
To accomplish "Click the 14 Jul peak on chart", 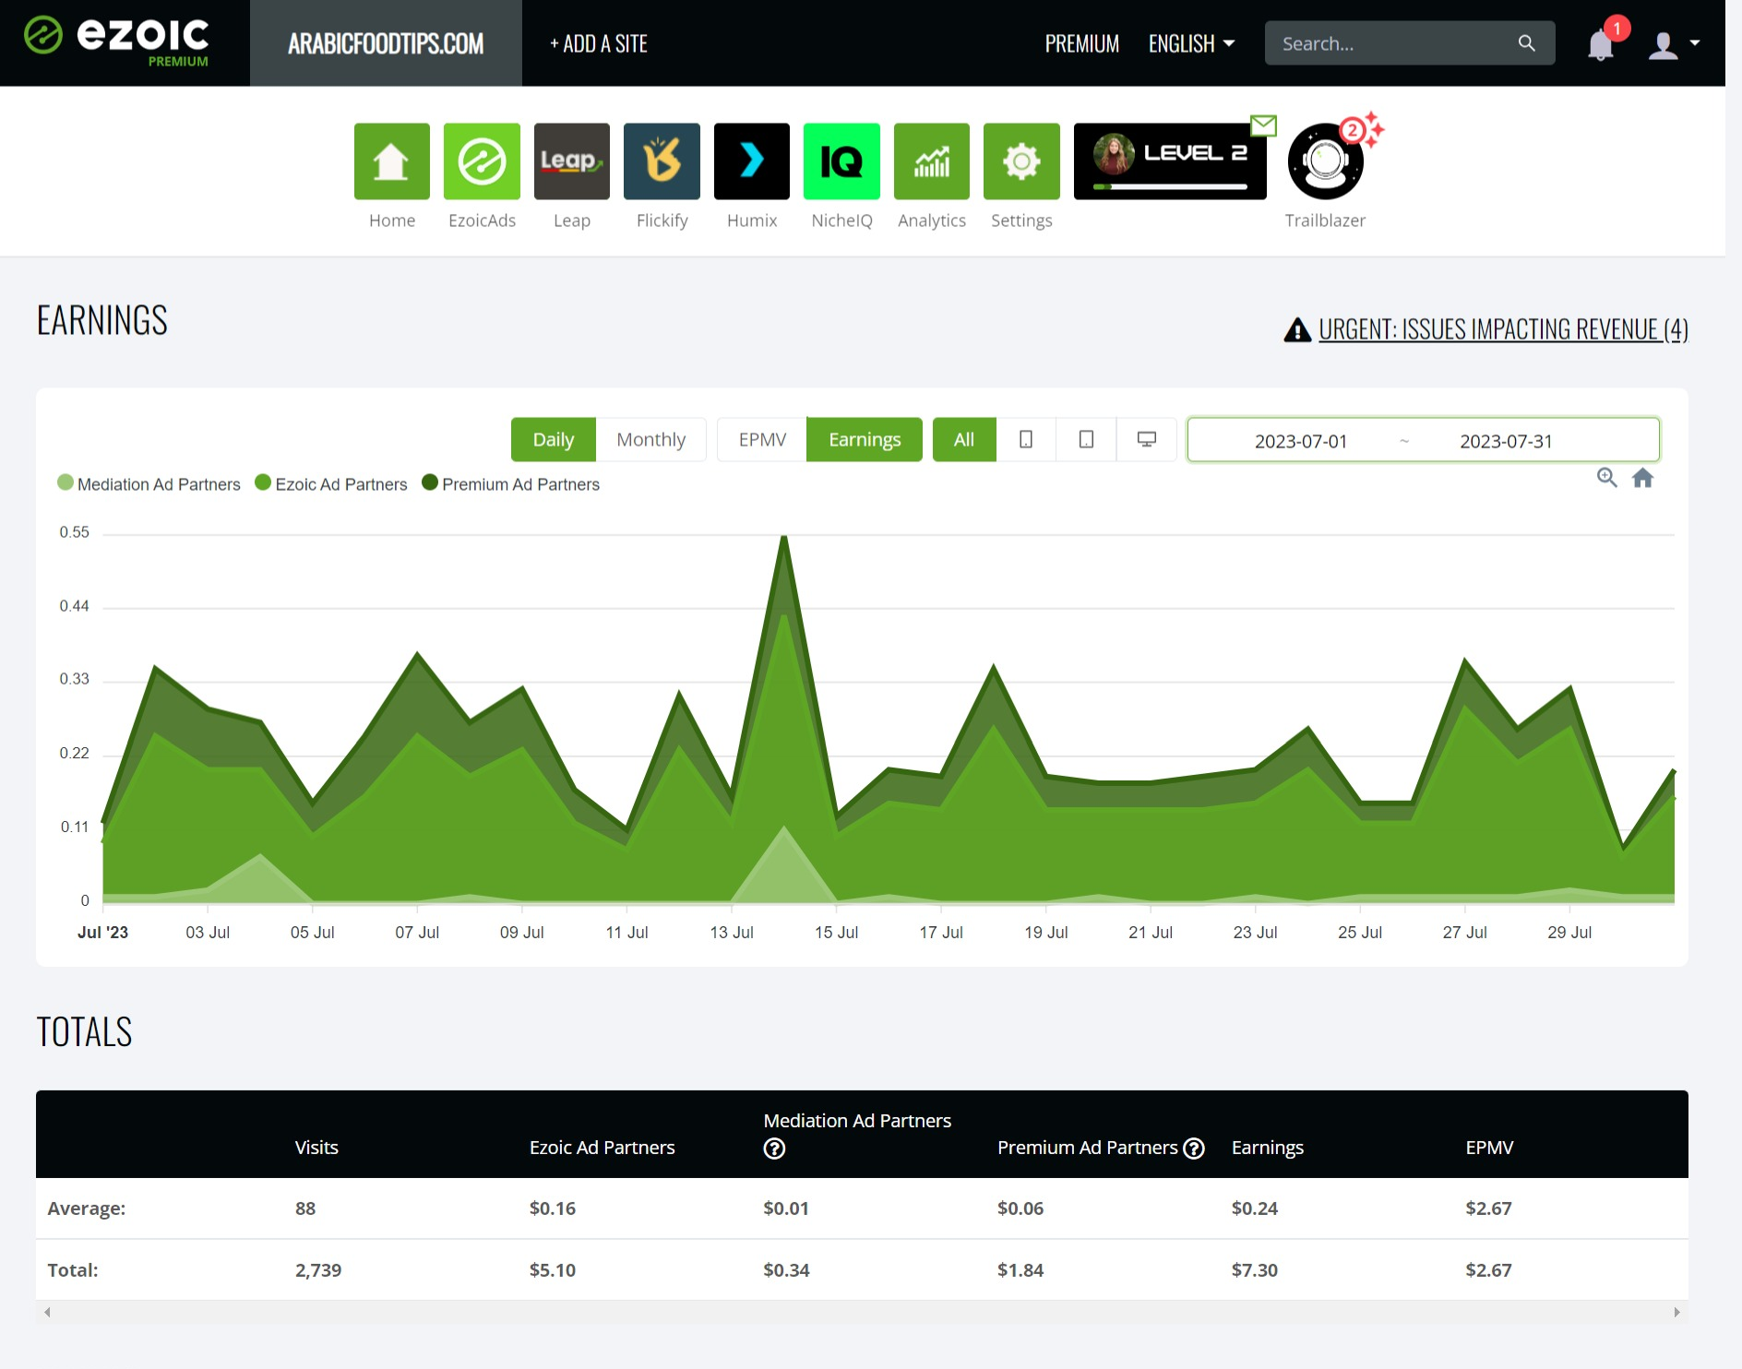I will 784,537.
